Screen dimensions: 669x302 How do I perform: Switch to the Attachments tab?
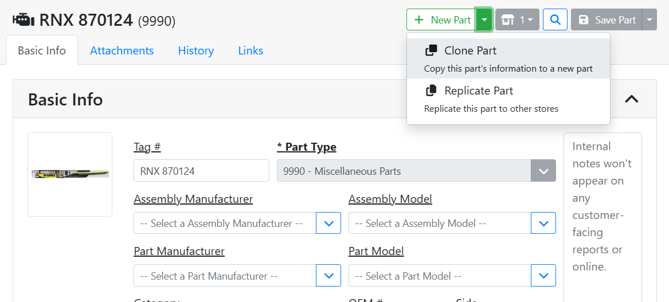click(x=122, y=50)
